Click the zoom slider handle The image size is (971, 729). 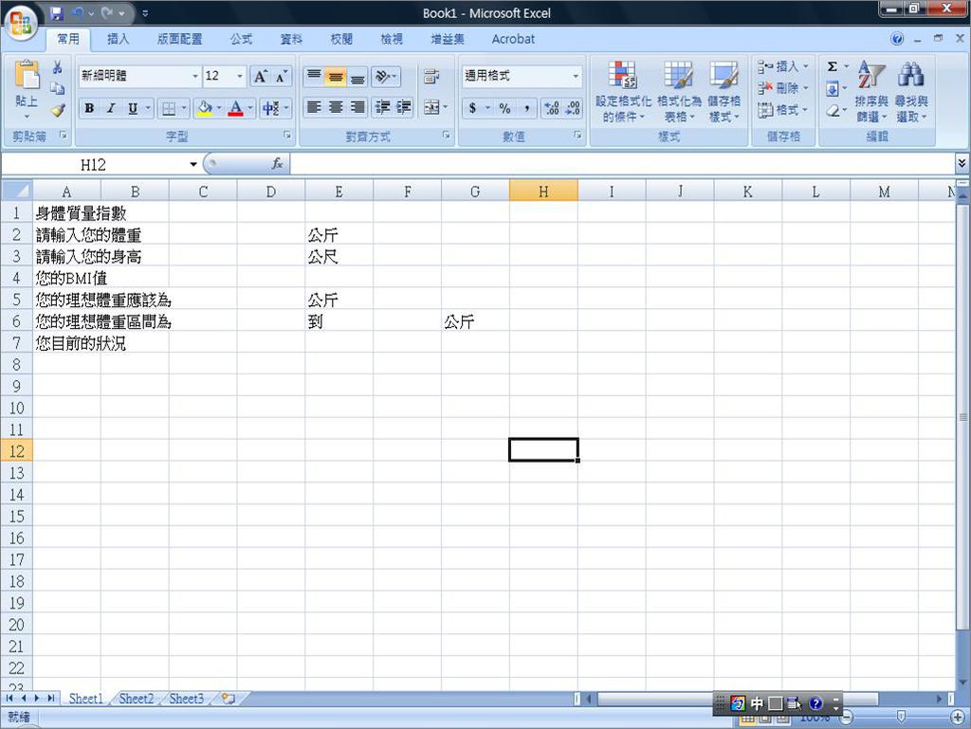pyautogui.click(x=902, y=718)
